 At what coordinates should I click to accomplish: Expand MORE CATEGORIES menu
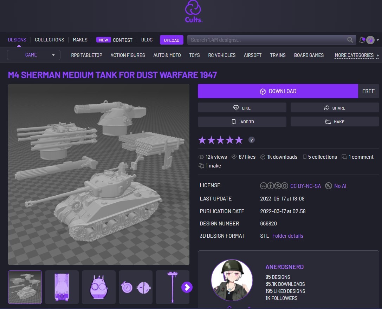tap(357, 55)
